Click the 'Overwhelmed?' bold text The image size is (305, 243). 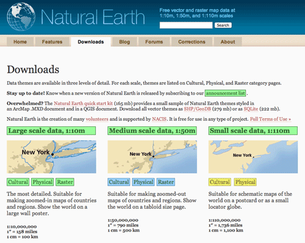[25, 103]
